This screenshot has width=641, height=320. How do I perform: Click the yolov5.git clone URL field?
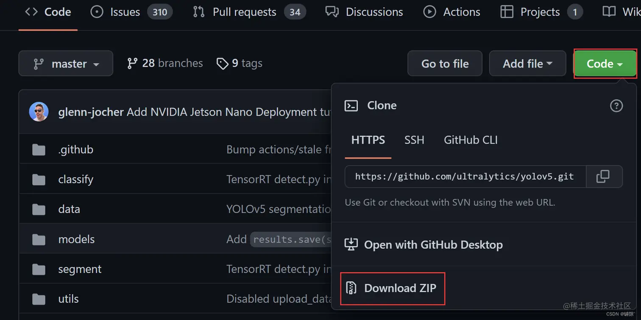pyautogui.click(x=465, y=176)
